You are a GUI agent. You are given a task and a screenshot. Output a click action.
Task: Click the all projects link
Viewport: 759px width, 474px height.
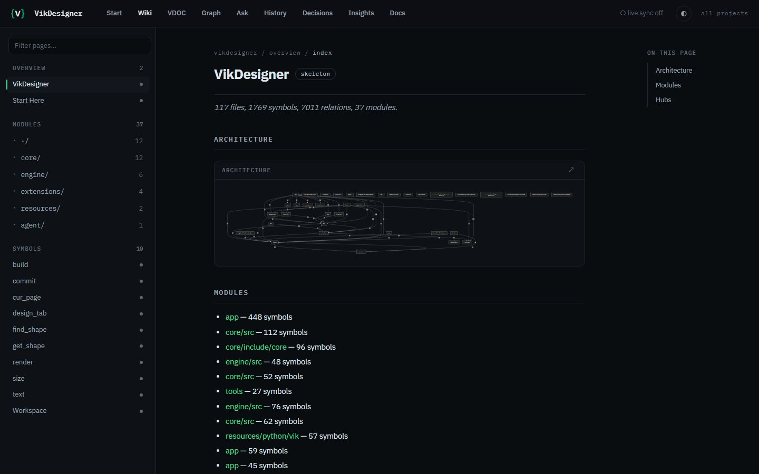[x=724, y=13]
